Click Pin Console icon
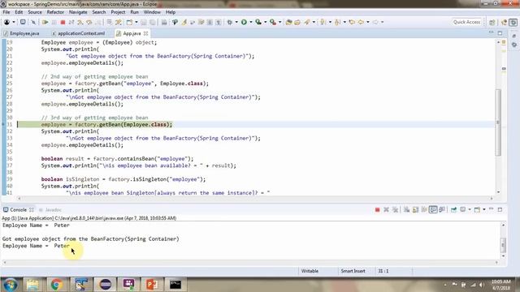Screen dimensions: 520x292 (453, 209)
